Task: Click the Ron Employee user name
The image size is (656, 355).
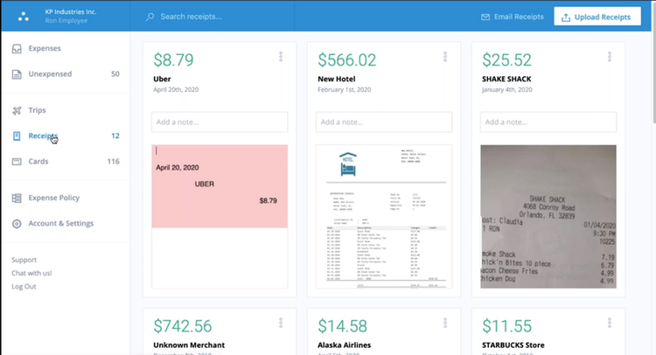Action: (66, 20)
